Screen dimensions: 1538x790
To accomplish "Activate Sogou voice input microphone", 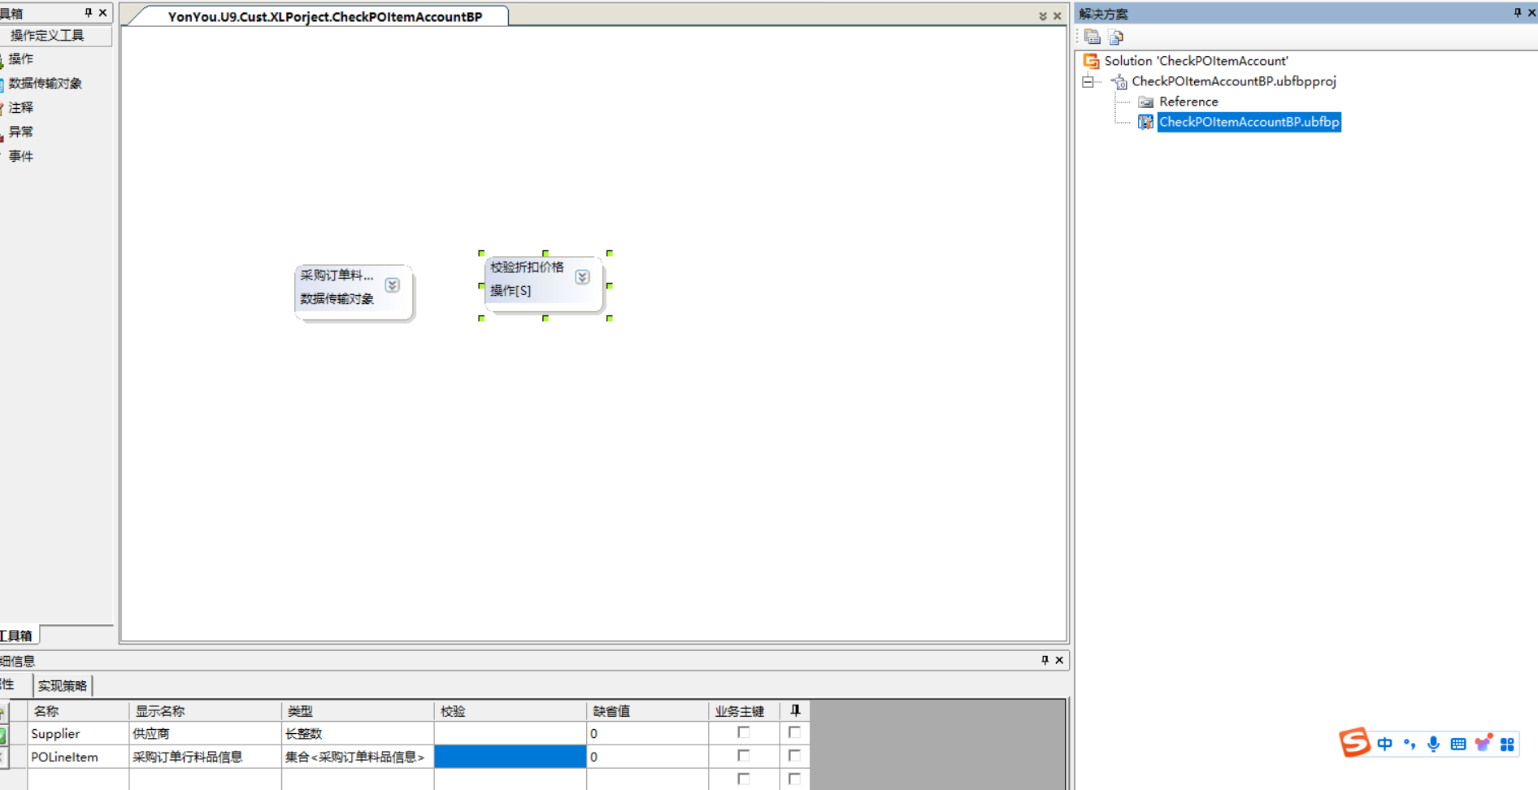I will click(x=1434, y=744).
